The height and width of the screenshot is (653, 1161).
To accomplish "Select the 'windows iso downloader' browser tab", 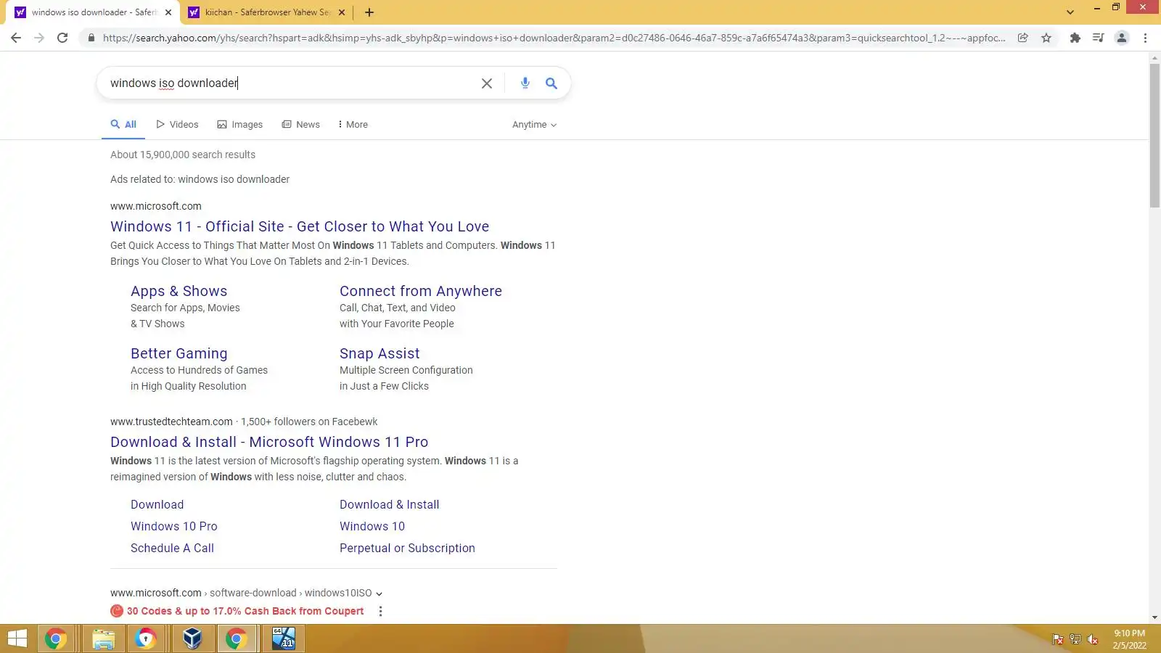I will click(94, 12).
